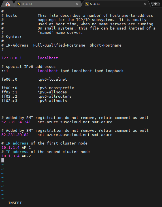Click the first smt-azure.susecloud.net hostname
This screenshot has height=207, width=162.
[64, 122]
